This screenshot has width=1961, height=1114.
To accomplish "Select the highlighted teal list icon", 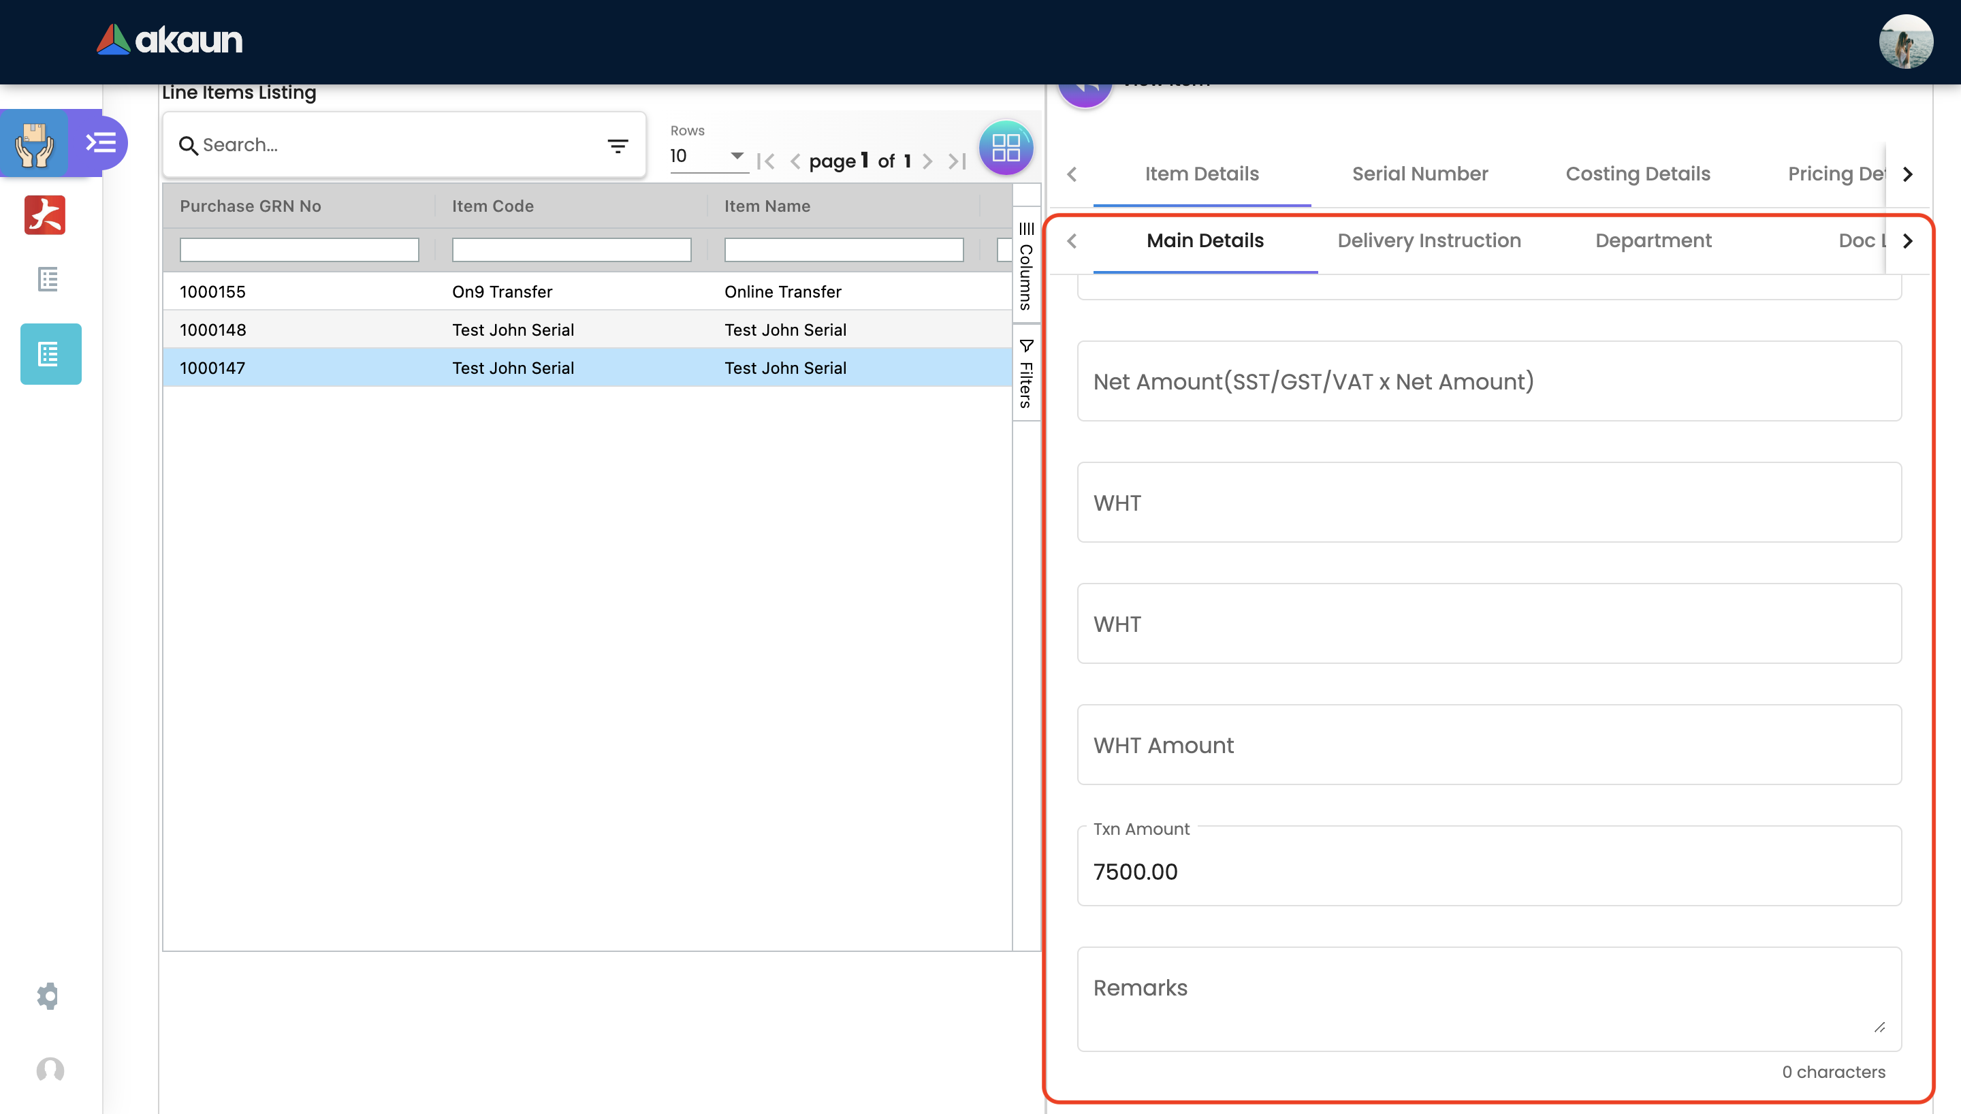I will click(50, 354).
